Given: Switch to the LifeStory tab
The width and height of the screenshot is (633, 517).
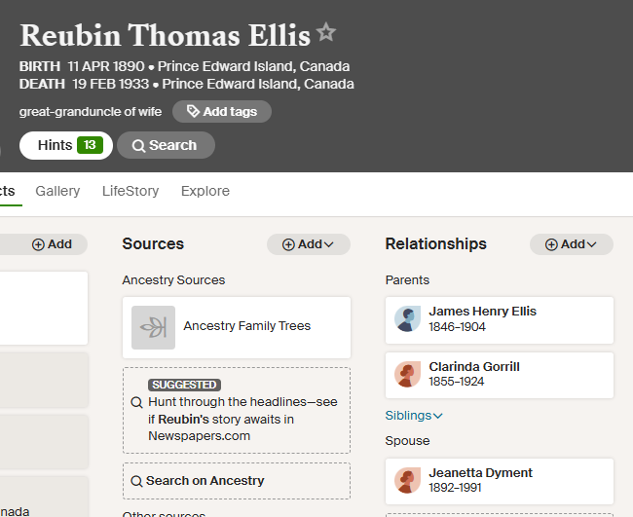Looking at the screenshot, I should (x=130, y=191).
